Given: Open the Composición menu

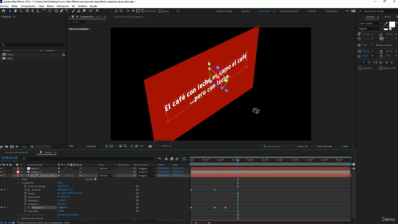Looking at the screenshot, I should tap(28, 6).
